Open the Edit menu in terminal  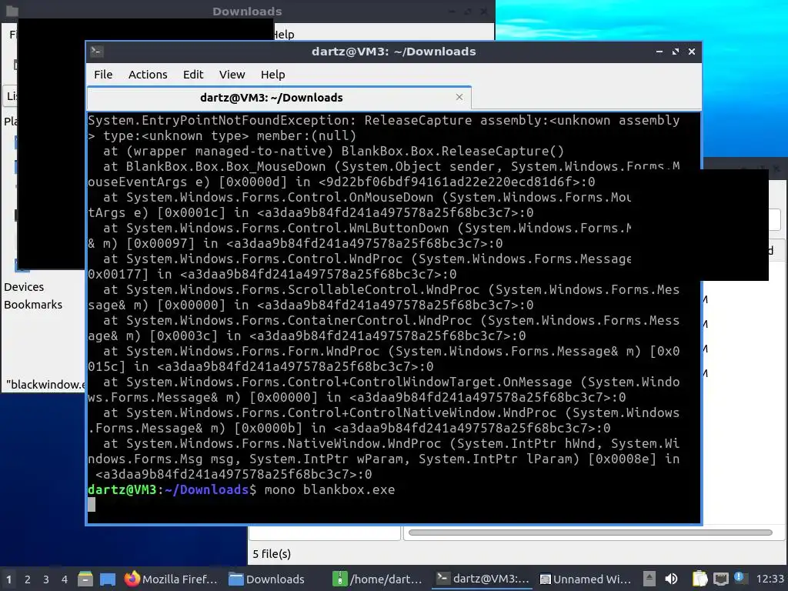tap(193, 75)
